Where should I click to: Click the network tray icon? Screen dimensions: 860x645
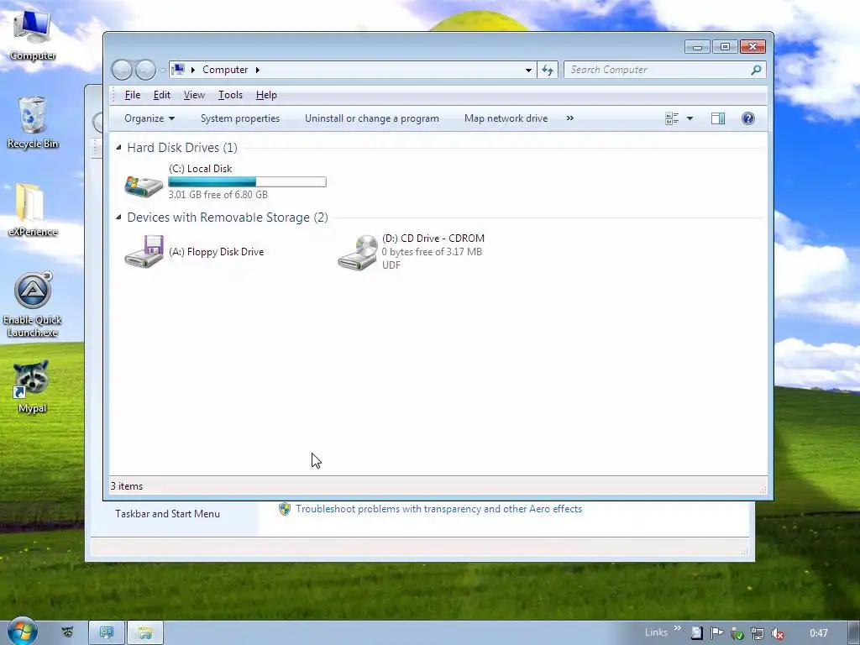pyautogui.click(x=757, y=633)
